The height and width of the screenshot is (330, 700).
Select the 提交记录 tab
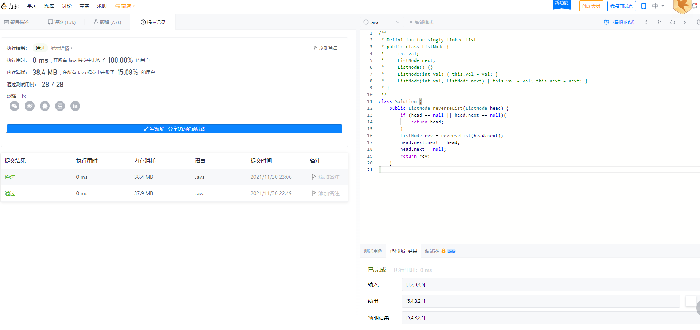pos(153,22)
